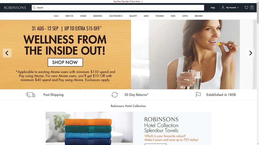Open the Splendour Towels image thumbnail

pos(89,128)
